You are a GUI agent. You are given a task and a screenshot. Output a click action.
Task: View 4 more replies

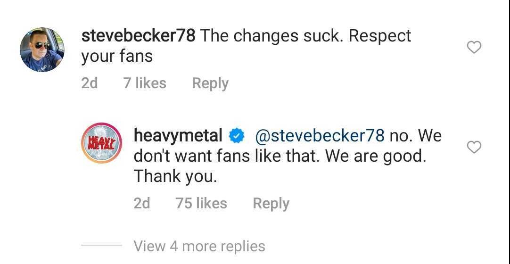tap(199, 246)
